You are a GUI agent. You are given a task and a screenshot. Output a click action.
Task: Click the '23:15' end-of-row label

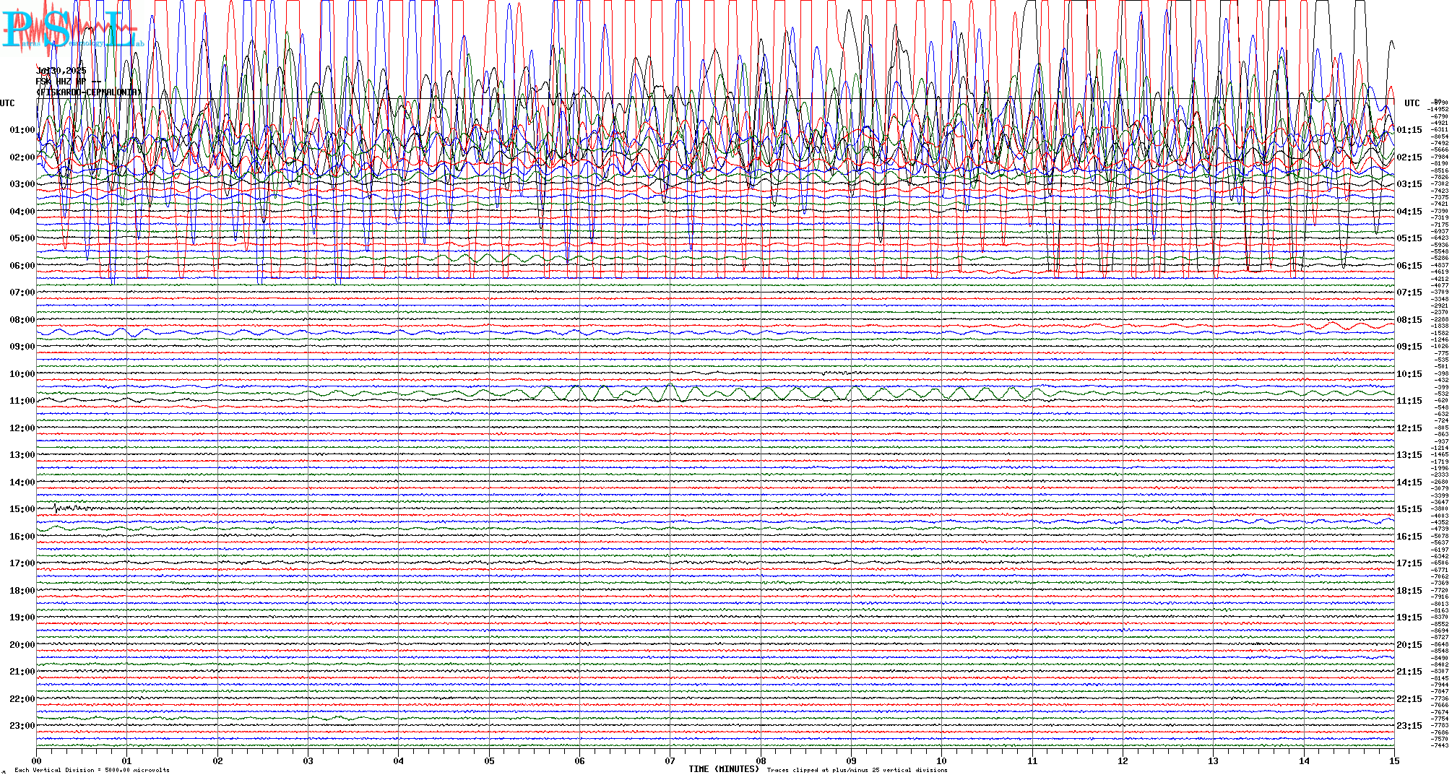(1409, 726)
